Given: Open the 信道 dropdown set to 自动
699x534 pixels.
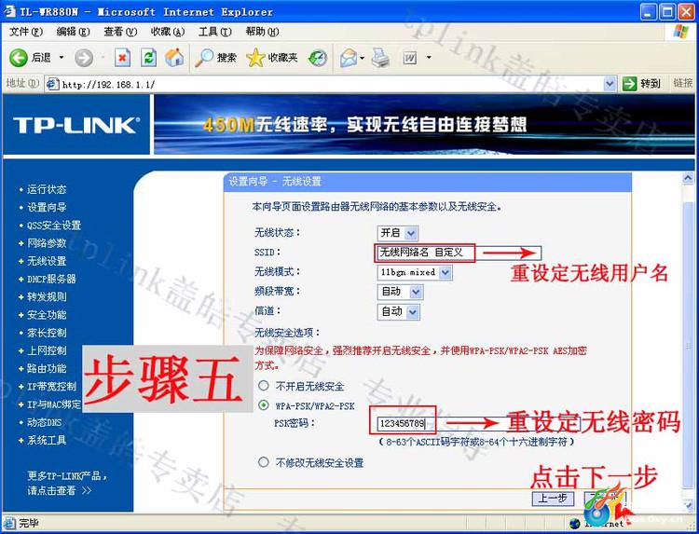Looking at the screenshot, I should click(399, 311).
